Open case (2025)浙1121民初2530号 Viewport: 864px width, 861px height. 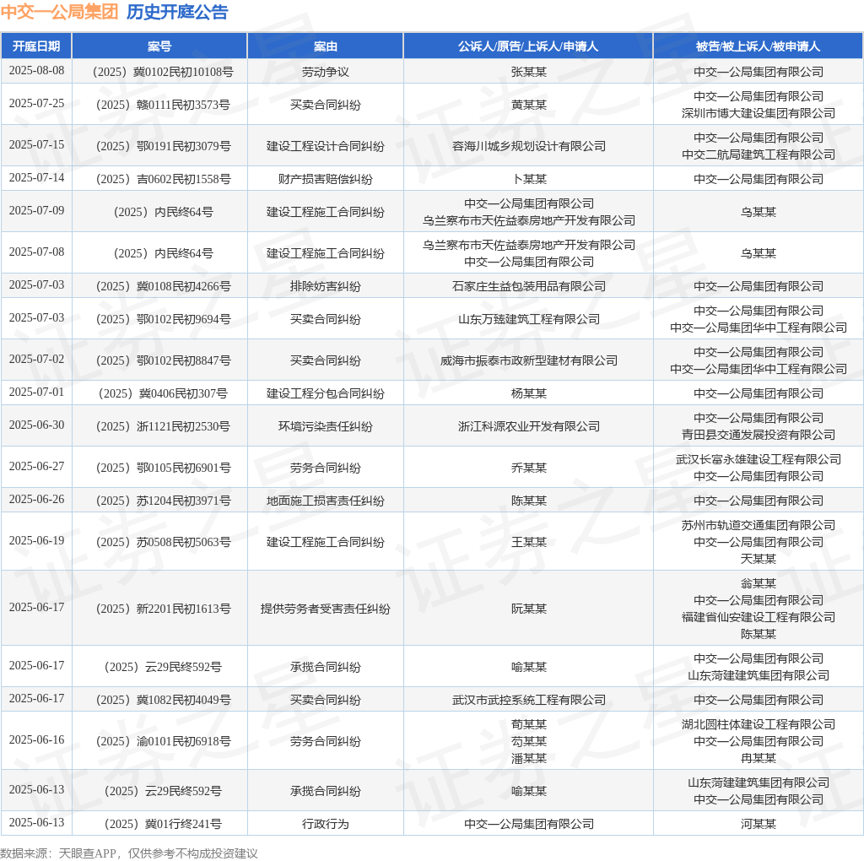159,426
